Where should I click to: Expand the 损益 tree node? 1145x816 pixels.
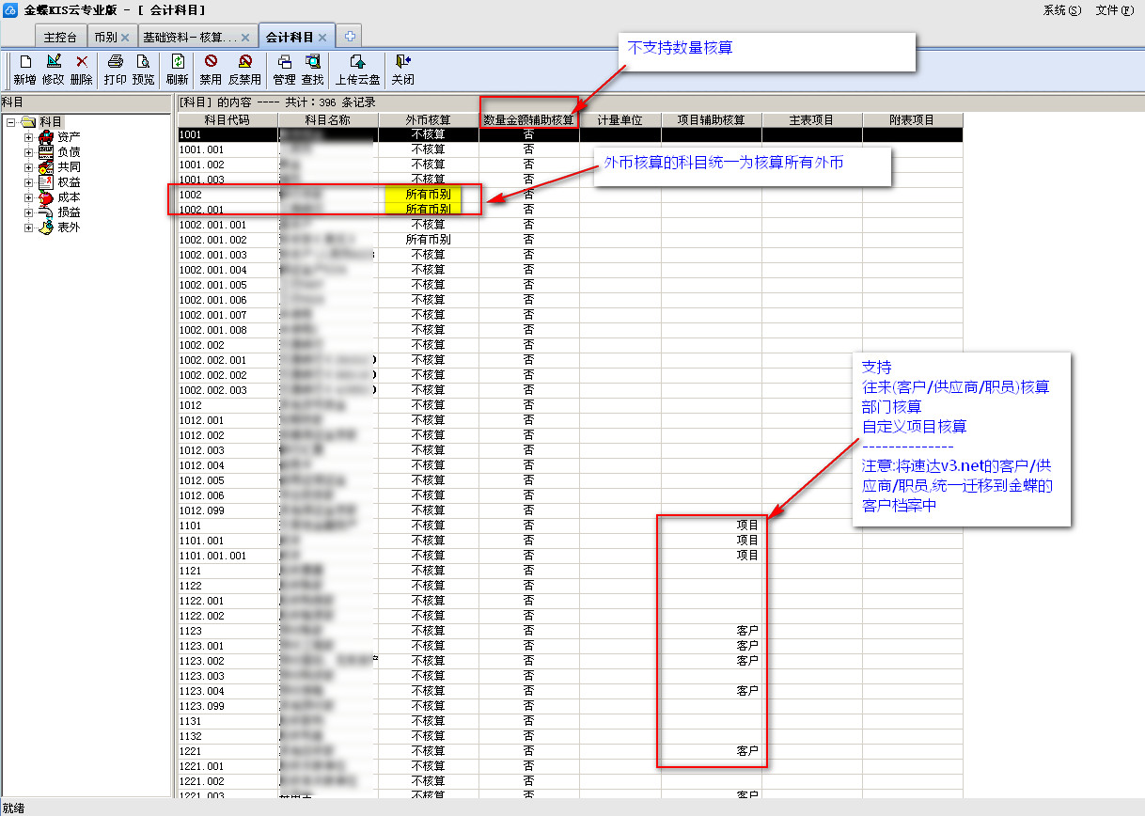[x=29, y=212]
